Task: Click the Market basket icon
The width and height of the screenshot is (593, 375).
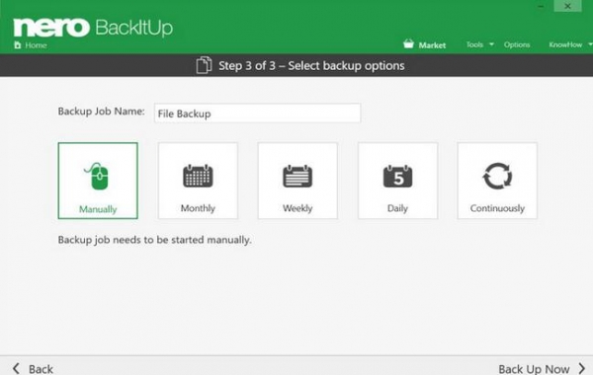Action: pyautogui.click(x=408, y=43)
